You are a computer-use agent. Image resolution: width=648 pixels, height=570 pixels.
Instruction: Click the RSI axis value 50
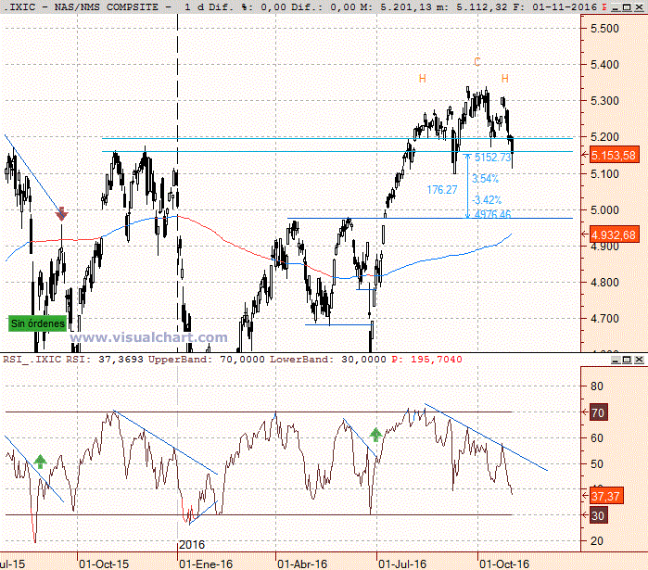pos(597,463)
